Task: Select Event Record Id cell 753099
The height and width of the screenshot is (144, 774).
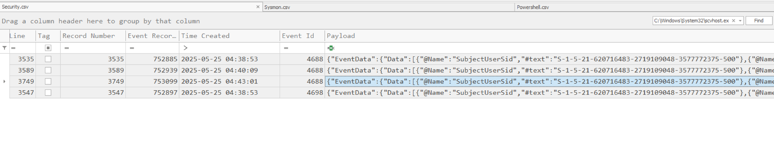Action: [152, 81]
